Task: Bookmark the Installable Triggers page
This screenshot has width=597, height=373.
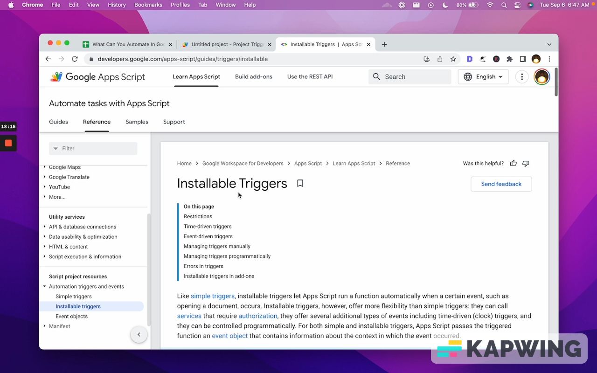Action: 300,184
